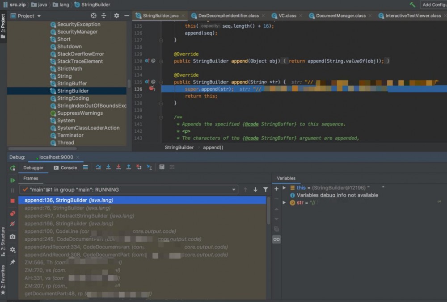Viewport: 447px width, 302px height.
Task: Toggle breakpoint on line 136 gutter
Action: click(x=152, y=89)
